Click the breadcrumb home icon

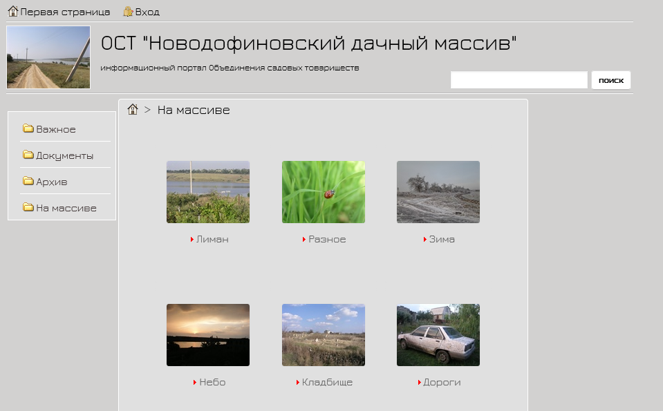click(133, 109)
